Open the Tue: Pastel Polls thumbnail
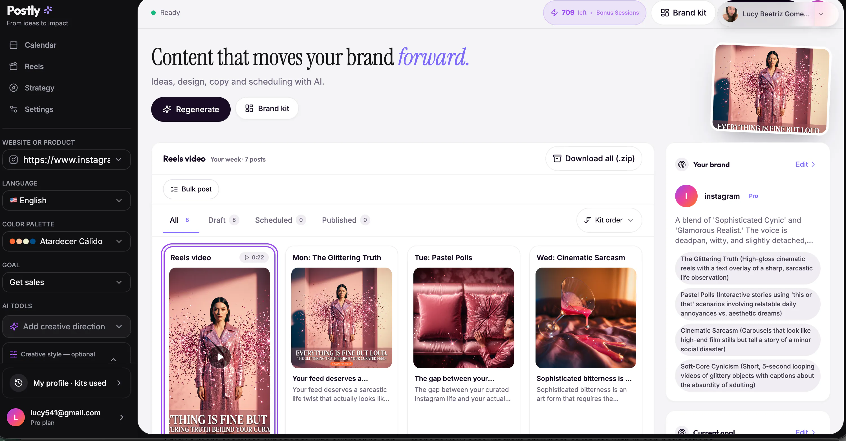The image size is (846, 441). pyautogui.click(x=464, y=318)
